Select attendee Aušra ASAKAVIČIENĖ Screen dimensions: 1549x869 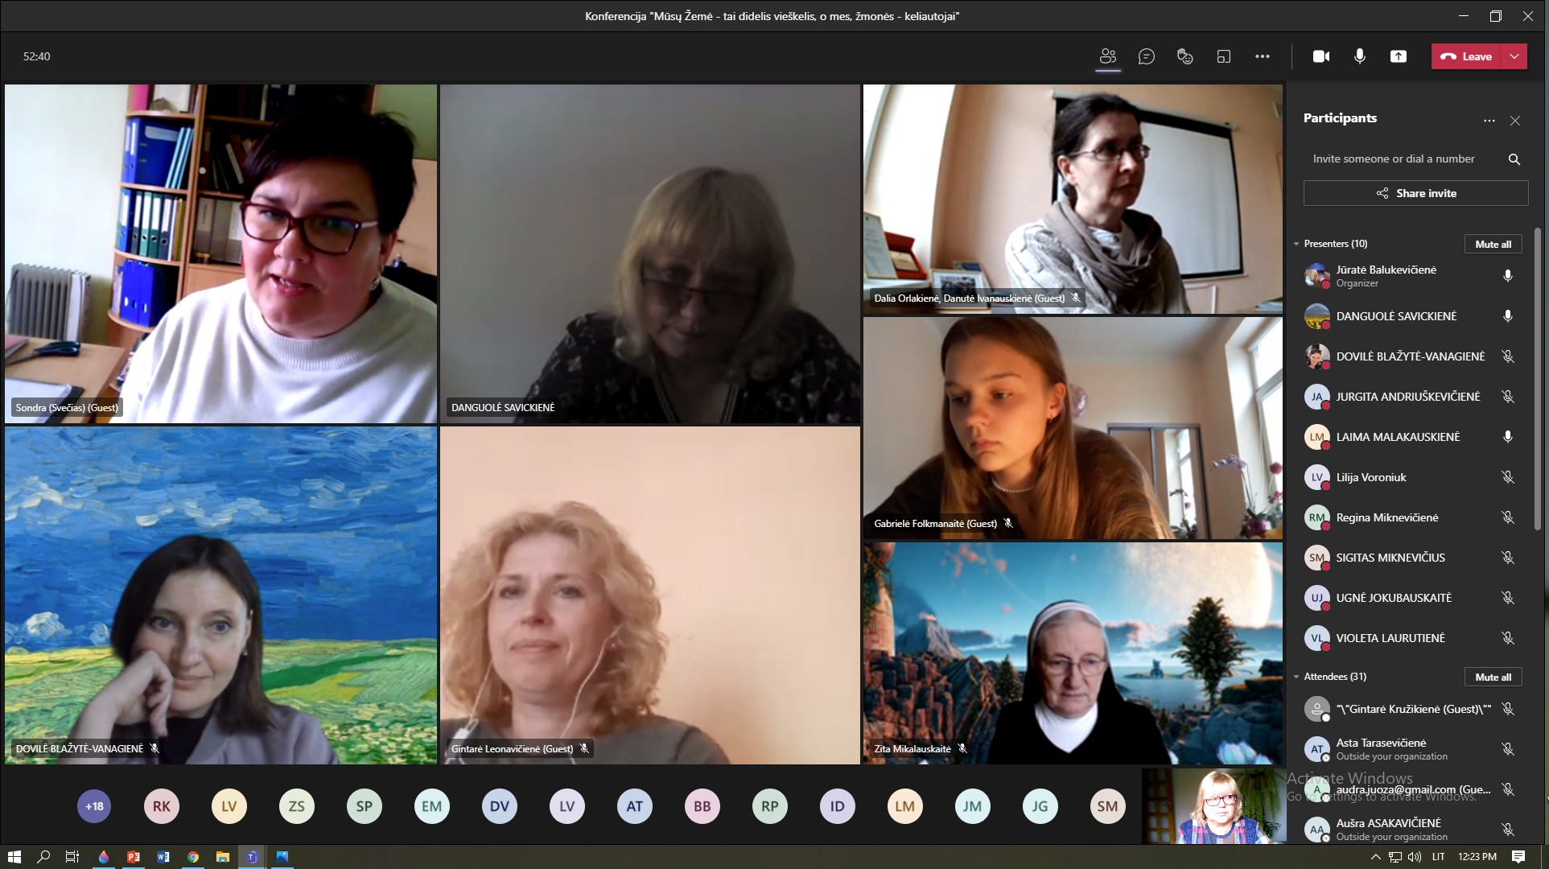point(1408,830)
